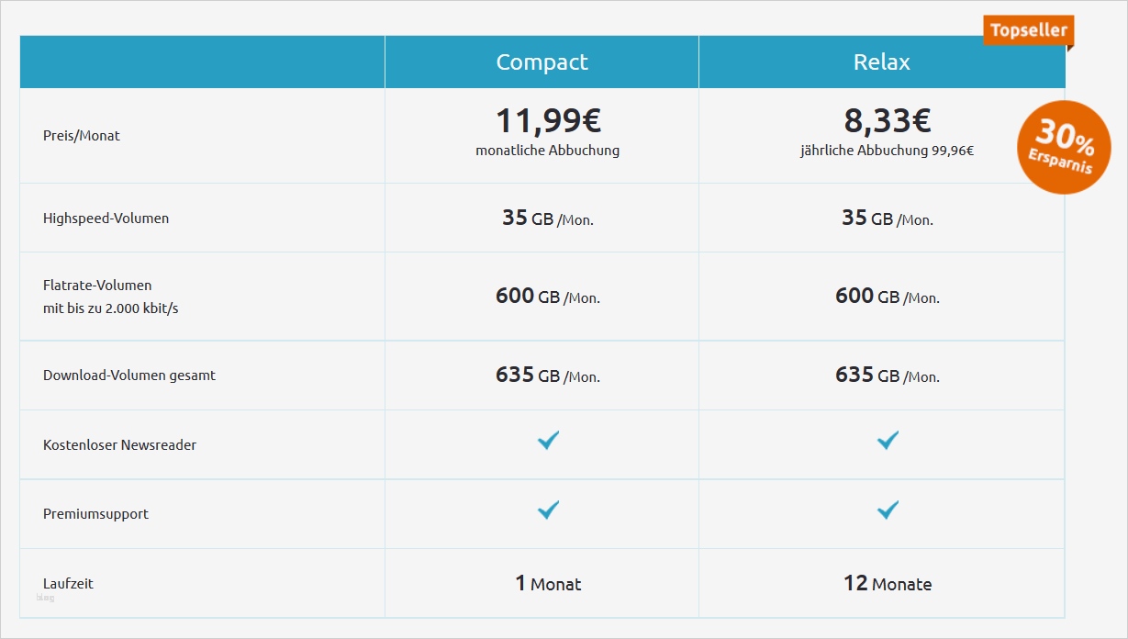Screen dimensions: 1128x639
Task: Click the Compact 1 Monat duration
Action: pyautogui.click(x=548, y=584)
